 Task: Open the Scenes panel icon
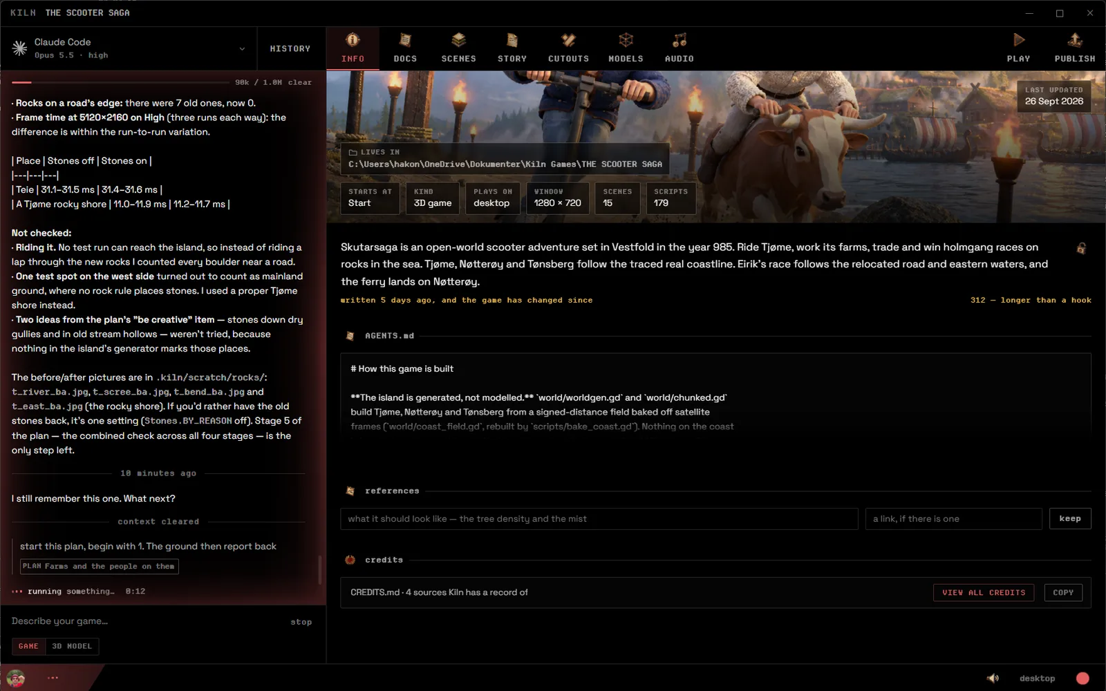[x=458, y=40]
